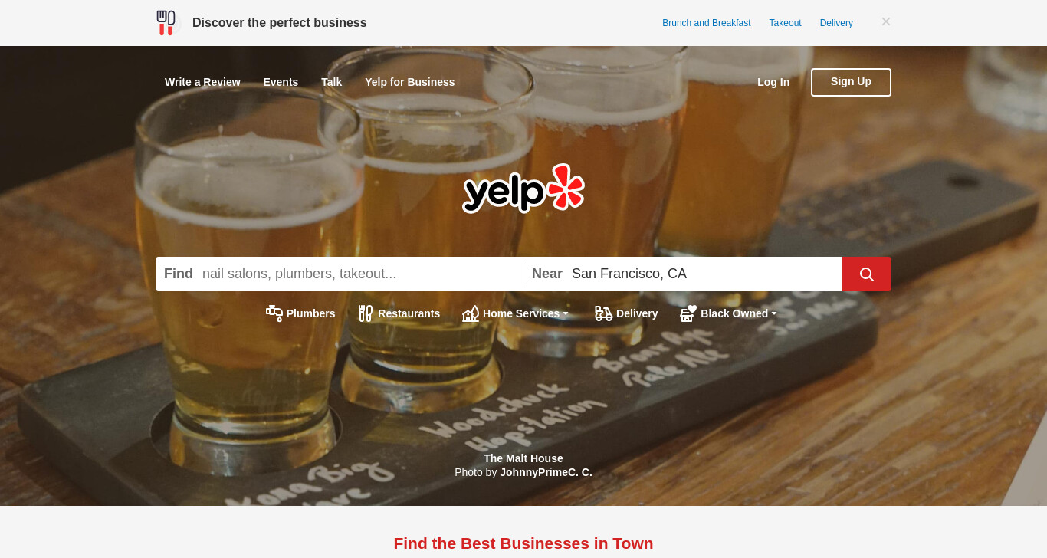1047x558 pixels.
Task: Open the Brunch and Breakfast link
Action: click(707, 23)
